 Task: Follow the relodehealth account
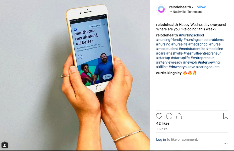[x=200, y=7]
